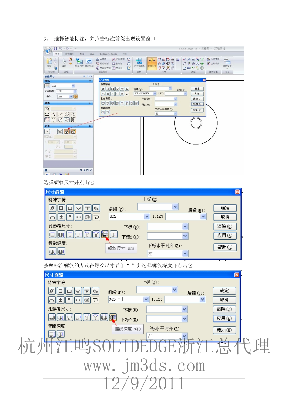The width and height of the screenshot is (288, 408).
Task: Open 后缀 dropdown in the 螺纹尺寸 tooltip dialog
Action: 203,216
